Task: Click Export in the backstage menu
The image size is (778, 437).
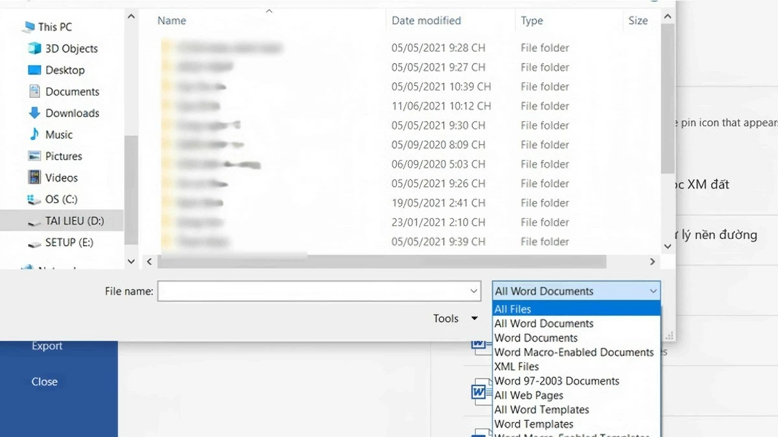Action: [46, 345]
